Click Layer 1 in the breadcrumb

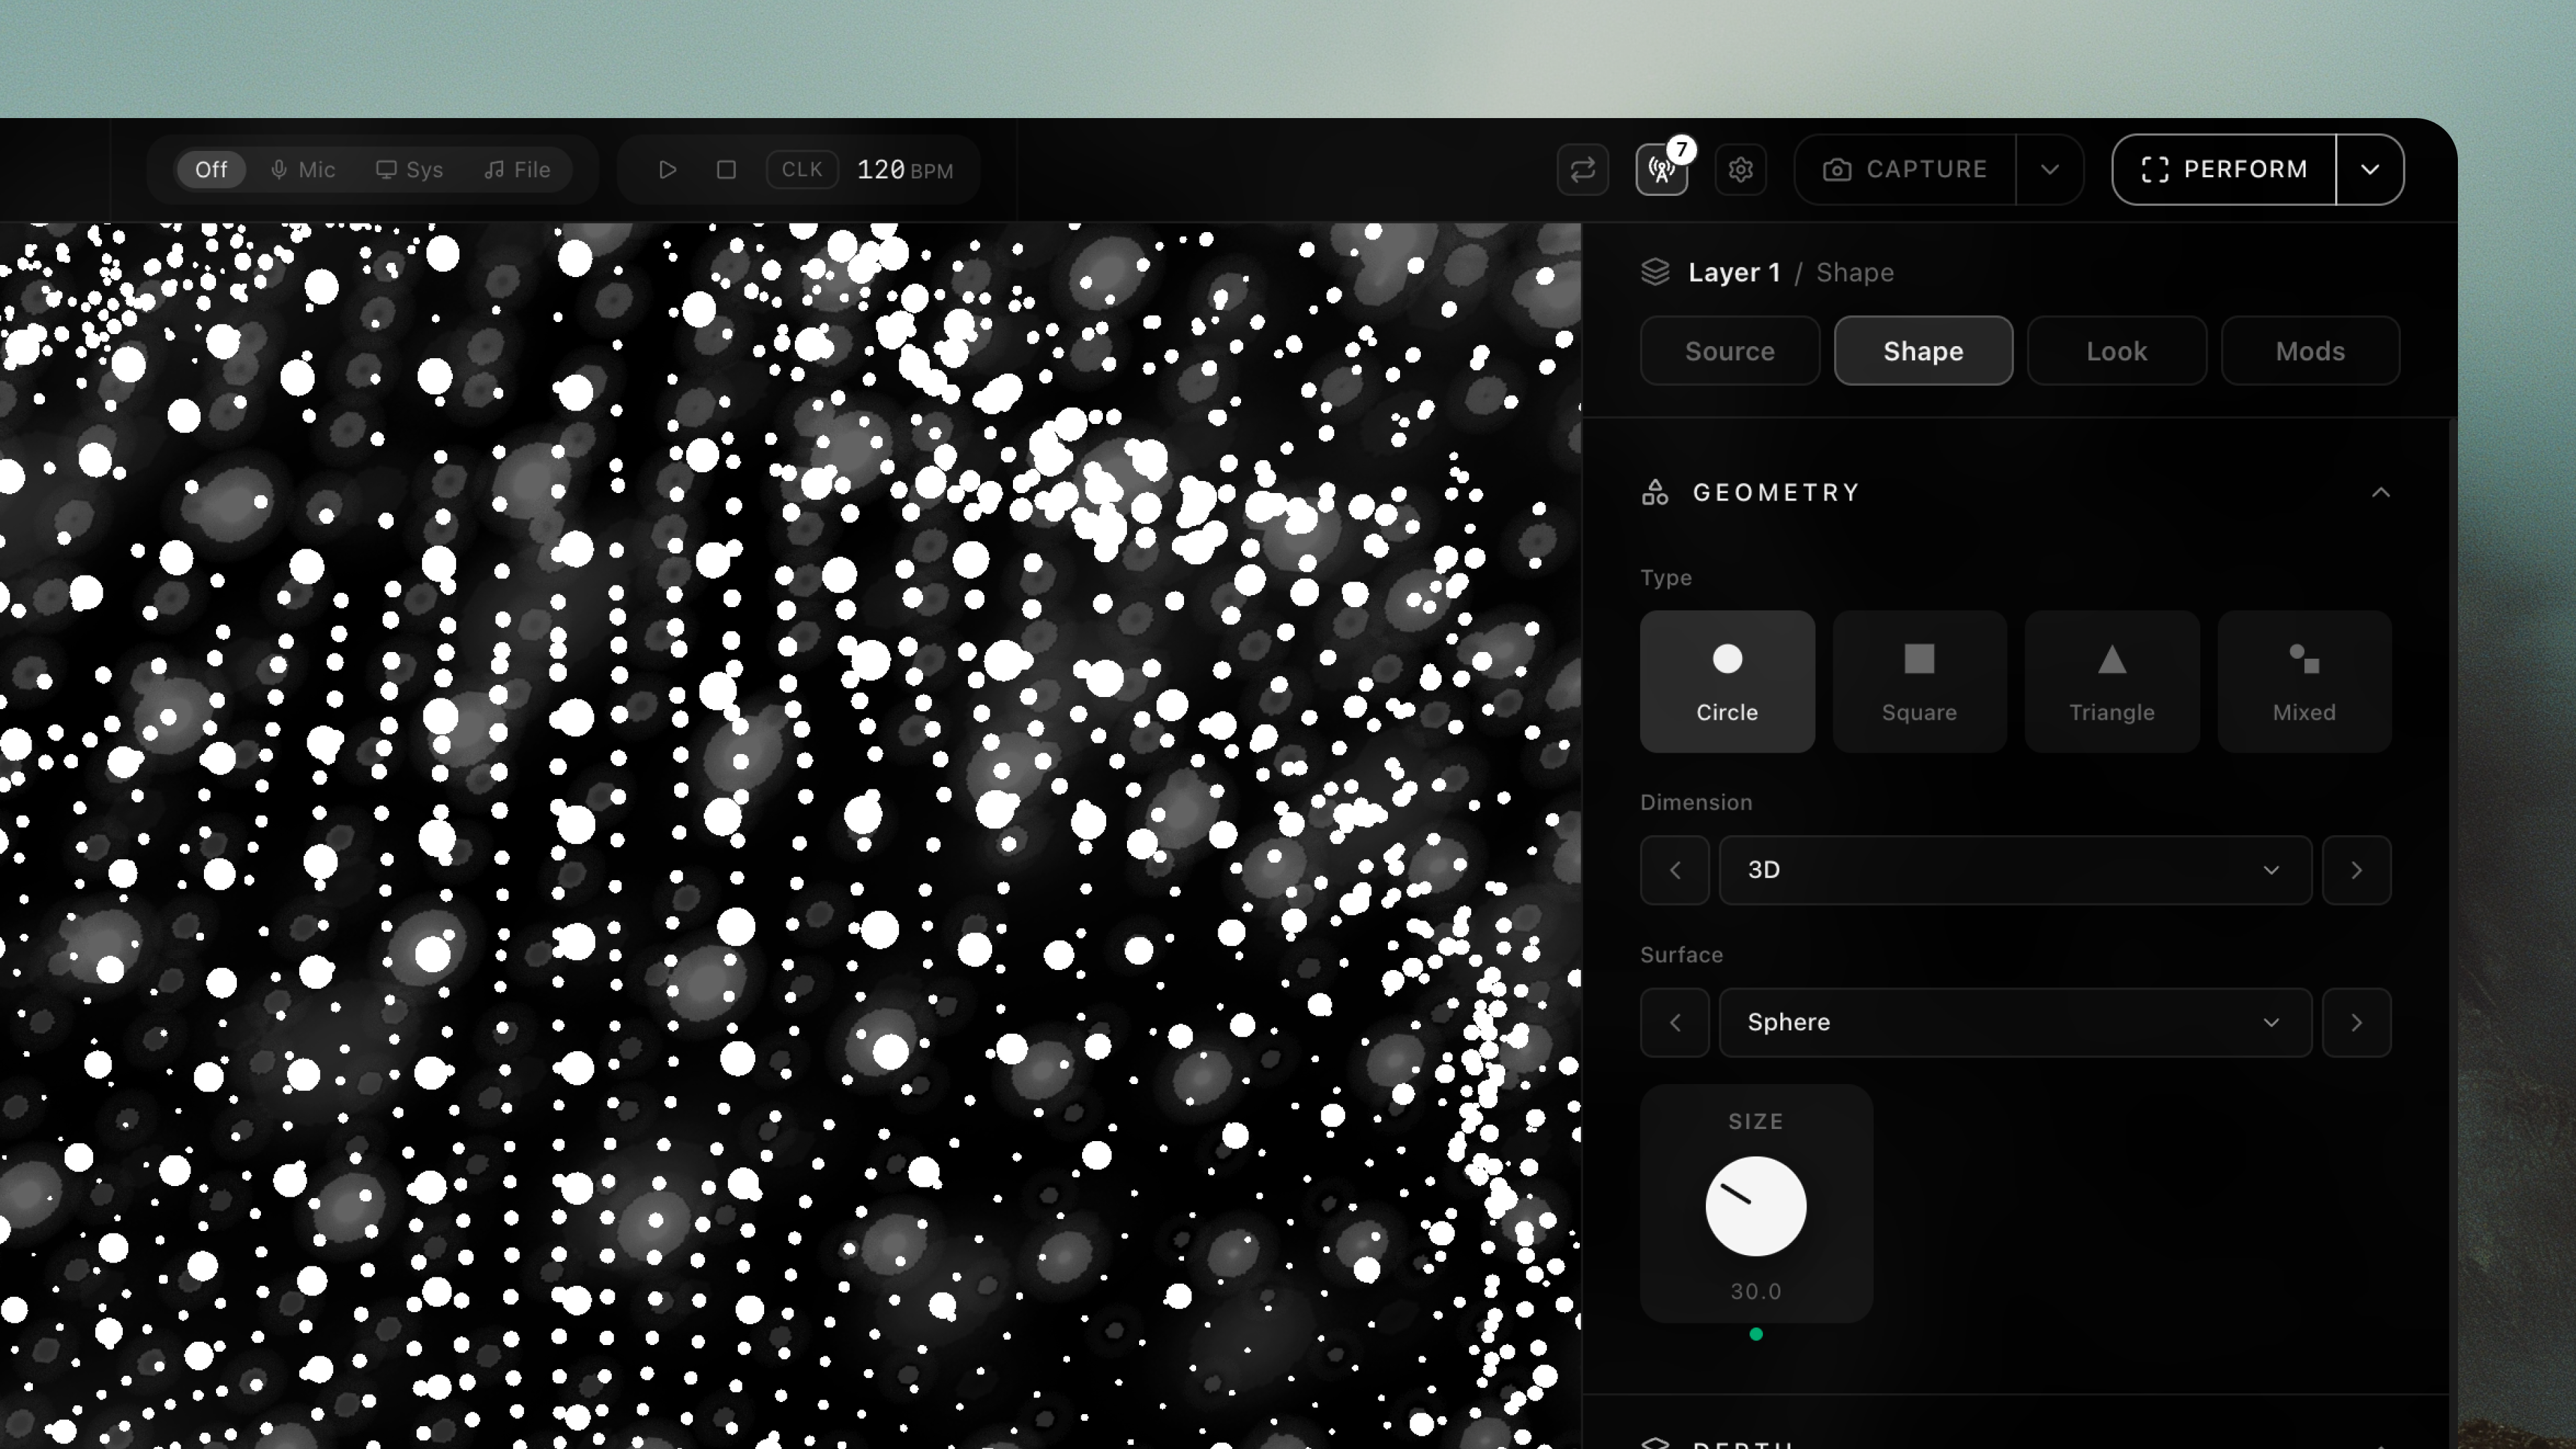tap(1734, 272)
